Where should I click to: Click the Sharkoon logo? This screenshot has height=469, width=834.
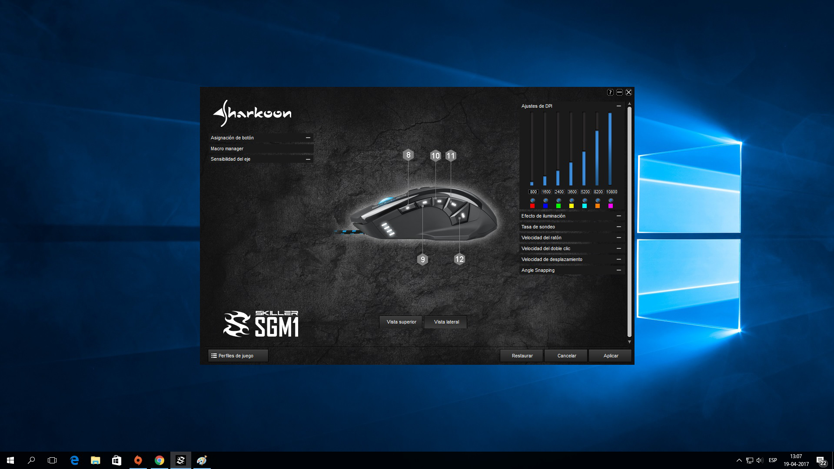[x=252, y=113]
